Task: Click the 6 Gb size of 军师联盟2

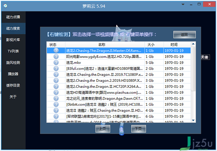Action: click(149, 116)
